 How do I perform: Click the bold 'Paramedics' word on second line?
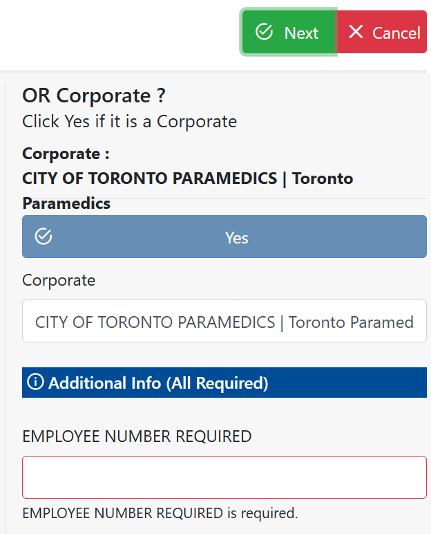(66, 204)
